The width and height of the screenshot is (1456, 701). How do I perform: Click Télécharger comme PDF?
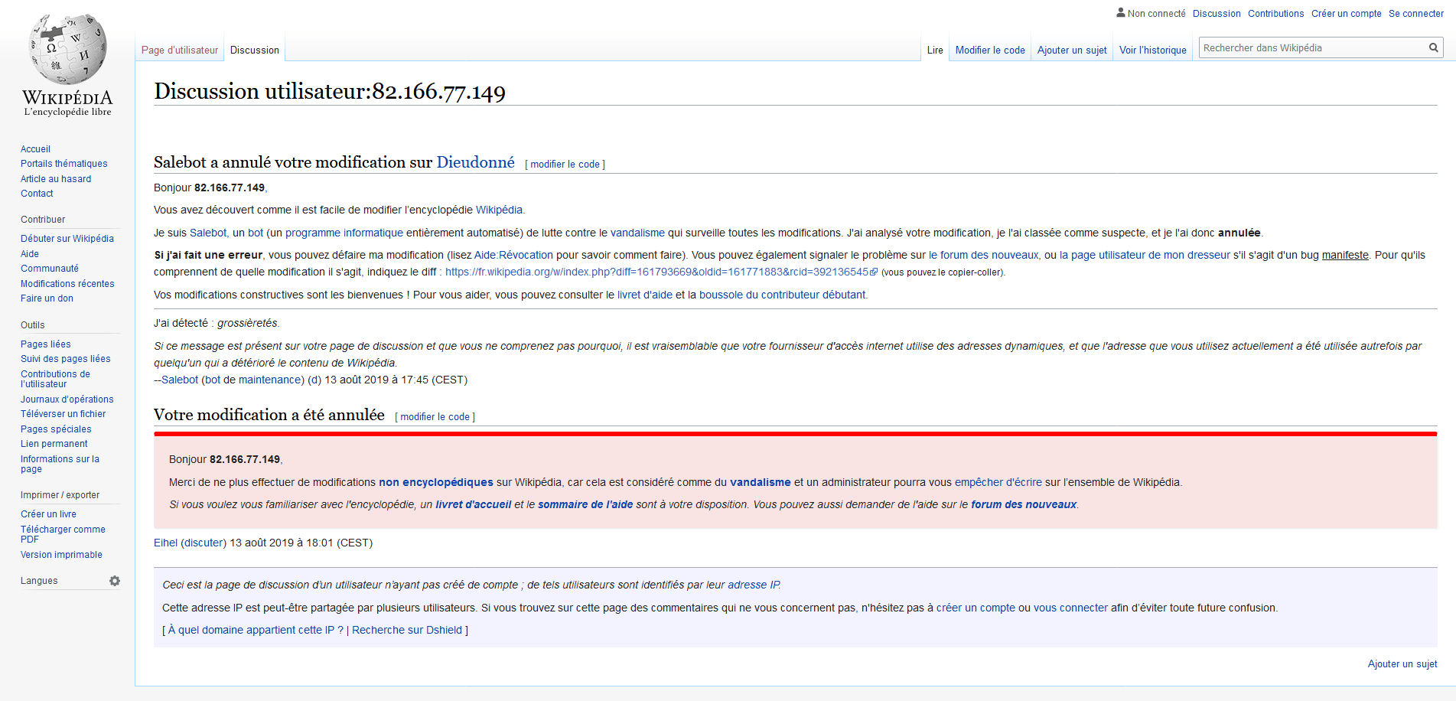[63, 534]
